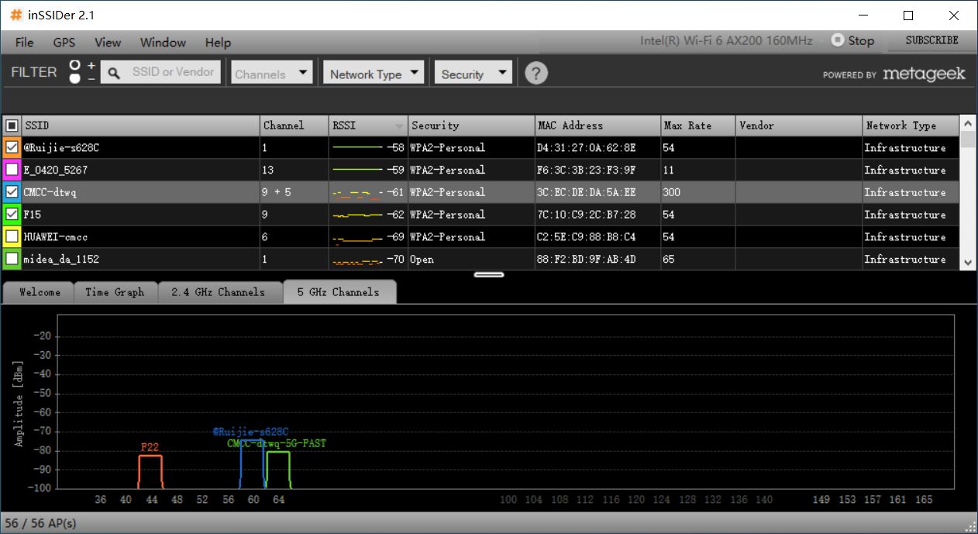Viewport: 978px width, 534px height.
Task: Click the network list scroll up arrow
Action: (x=968, y=124)
